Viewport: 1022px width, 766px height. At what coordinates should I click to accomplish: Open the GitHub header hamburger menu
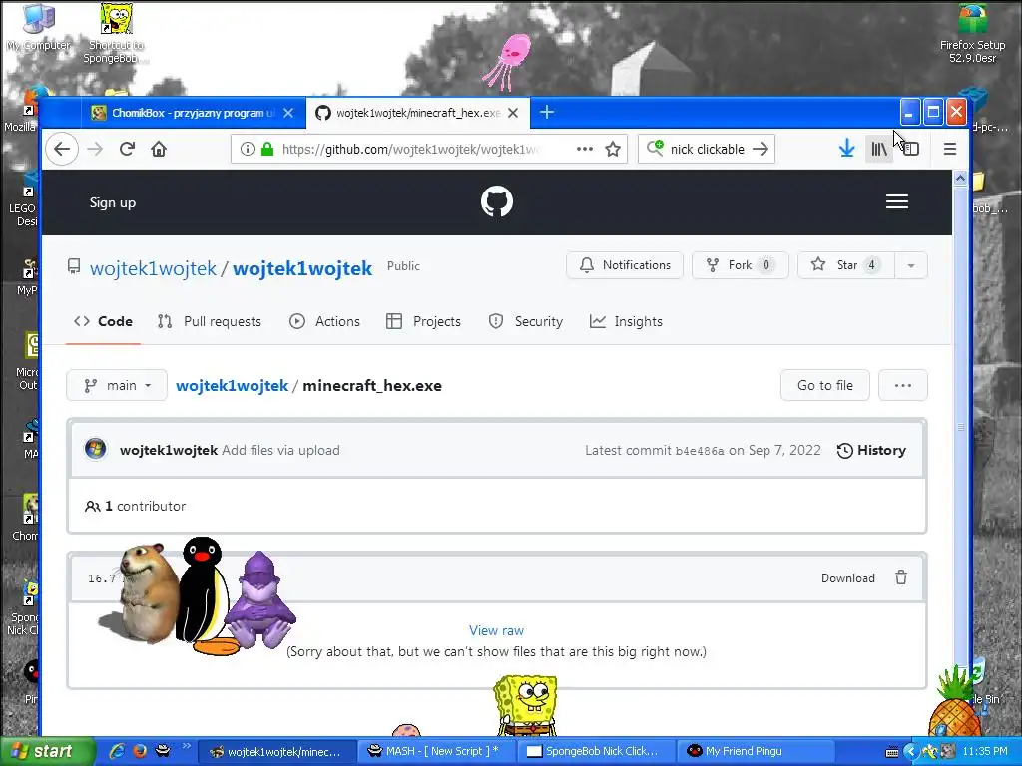coord(897,201)
